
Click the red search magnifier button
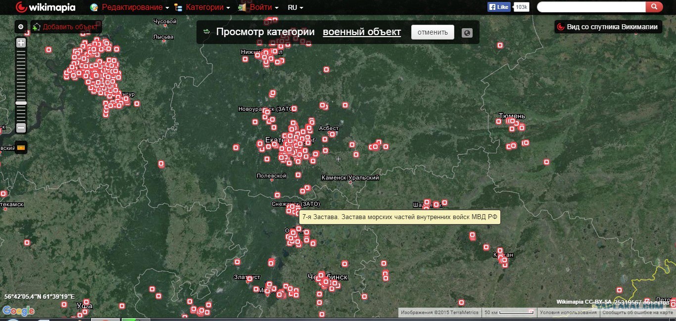pos(654,7)
